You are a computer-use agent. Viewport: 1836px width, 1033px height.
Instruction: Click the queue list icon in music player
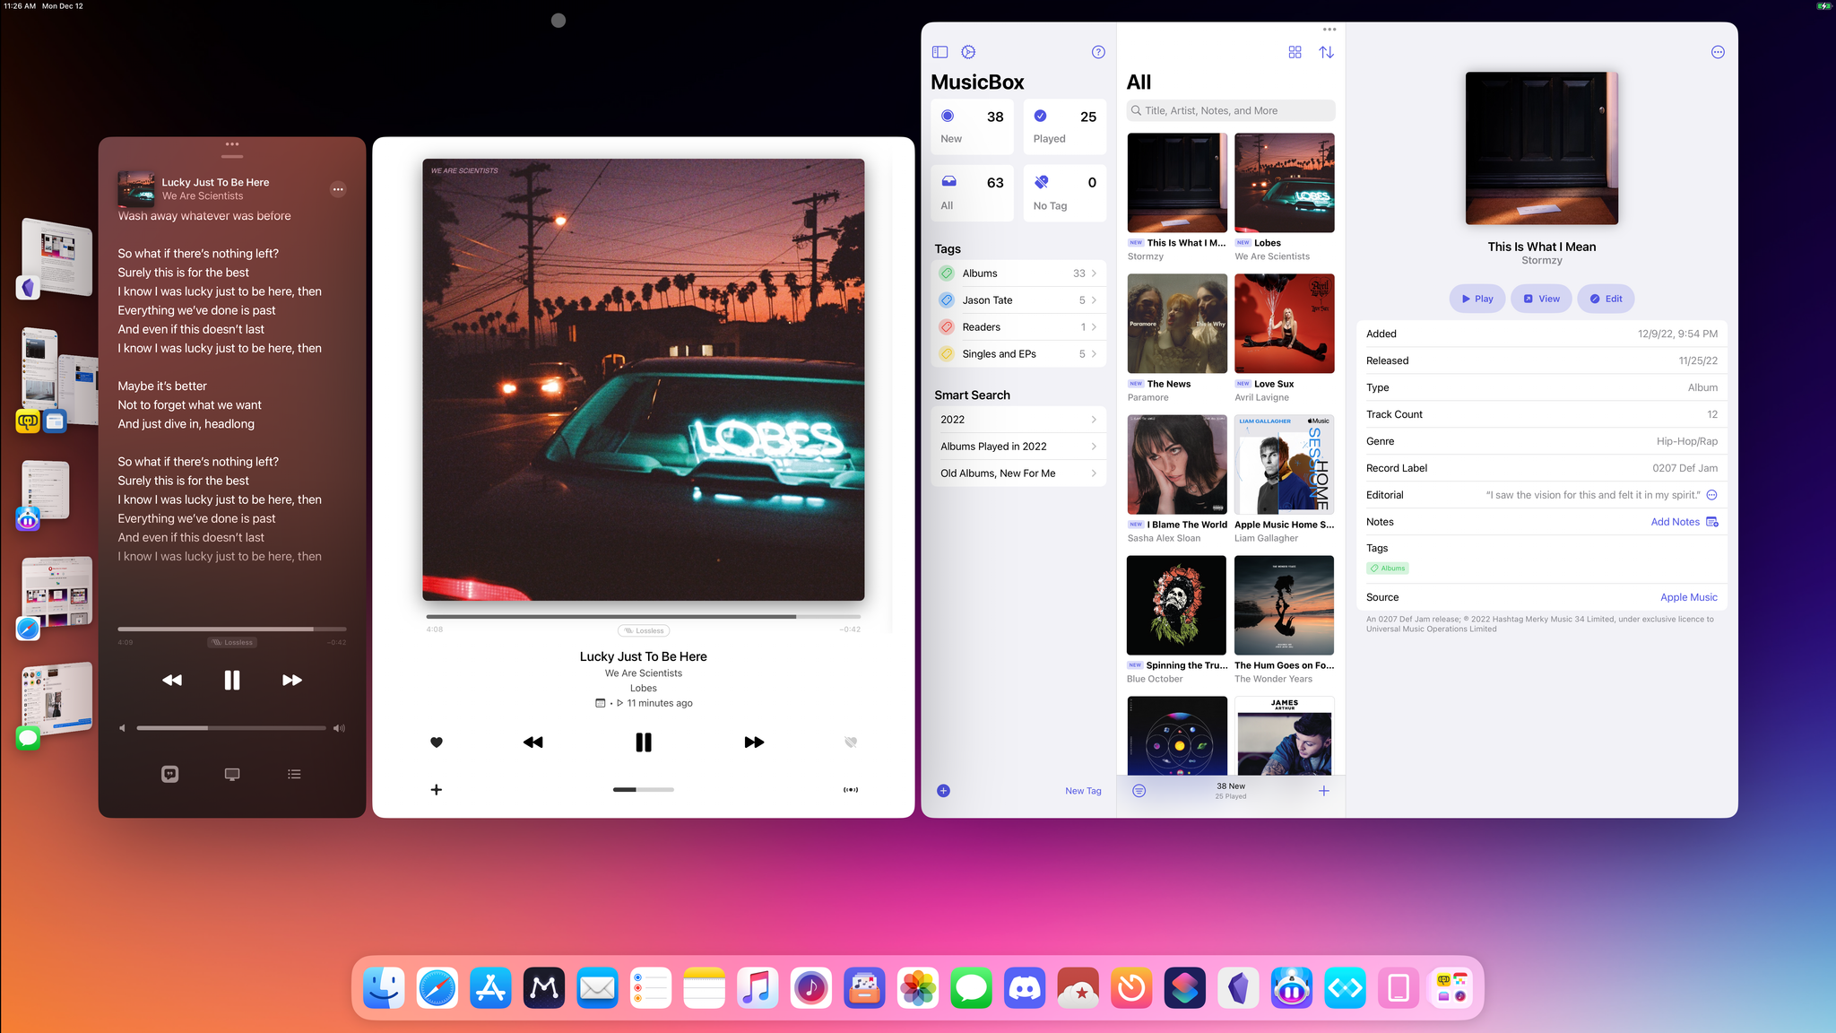click(294, 775)
